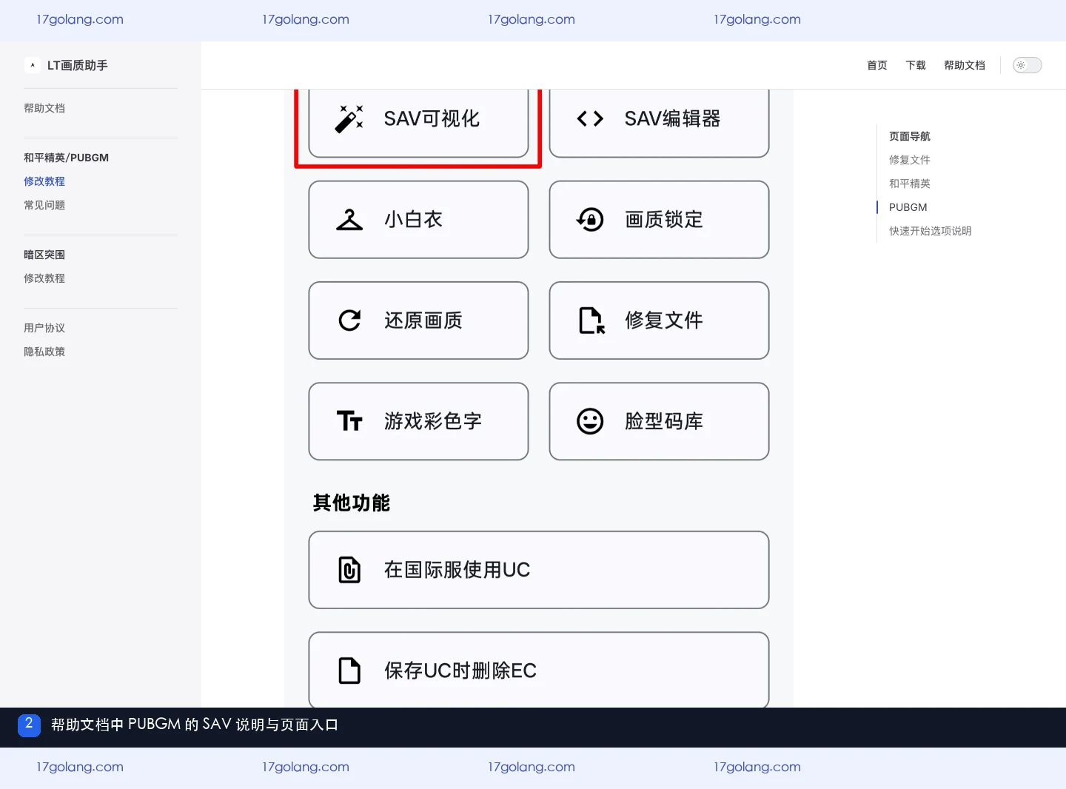Select the 还原画质 card

point(418,320)
